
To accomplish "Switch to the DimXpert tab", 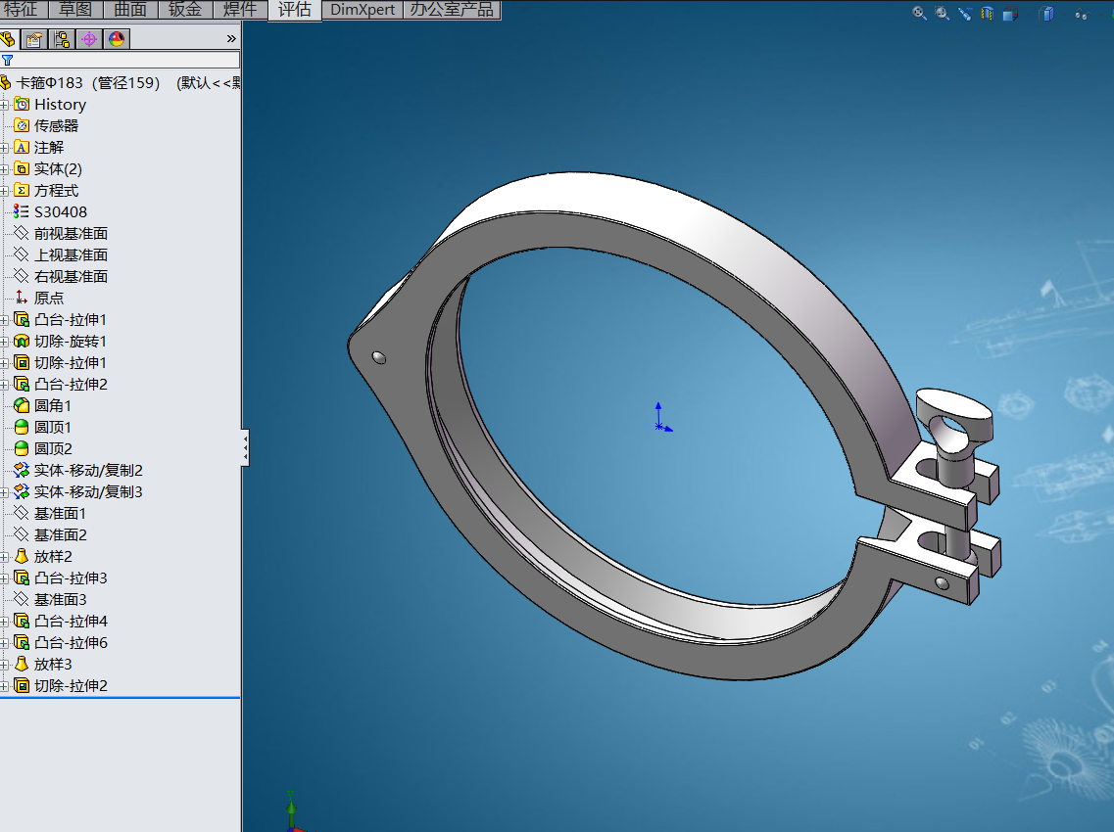I will 363,10.
